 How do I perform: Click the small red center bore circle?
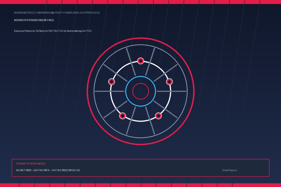tap(140, 91)
